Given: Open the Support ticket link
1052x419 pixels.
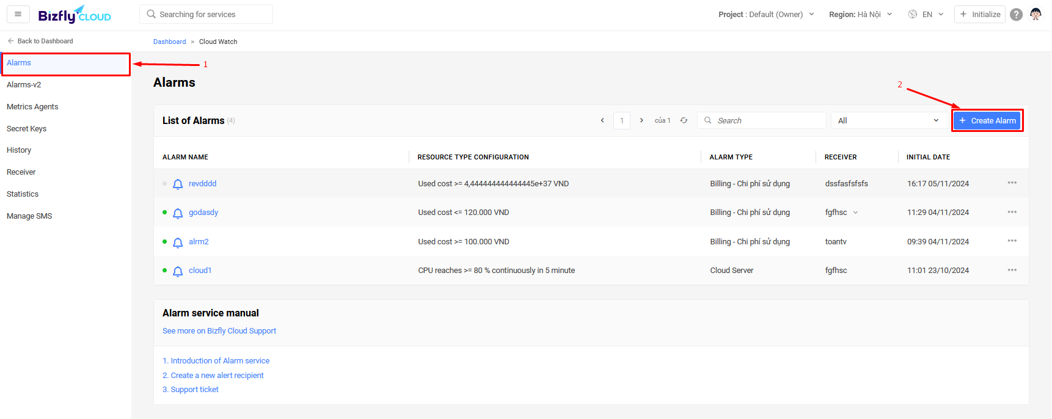Looking at the screenshot, I should point(191,389).
